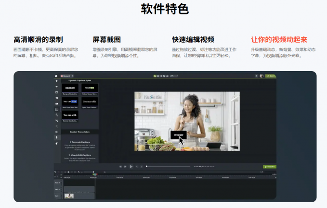Click the timeline undo arrow icon

[55, 172]
